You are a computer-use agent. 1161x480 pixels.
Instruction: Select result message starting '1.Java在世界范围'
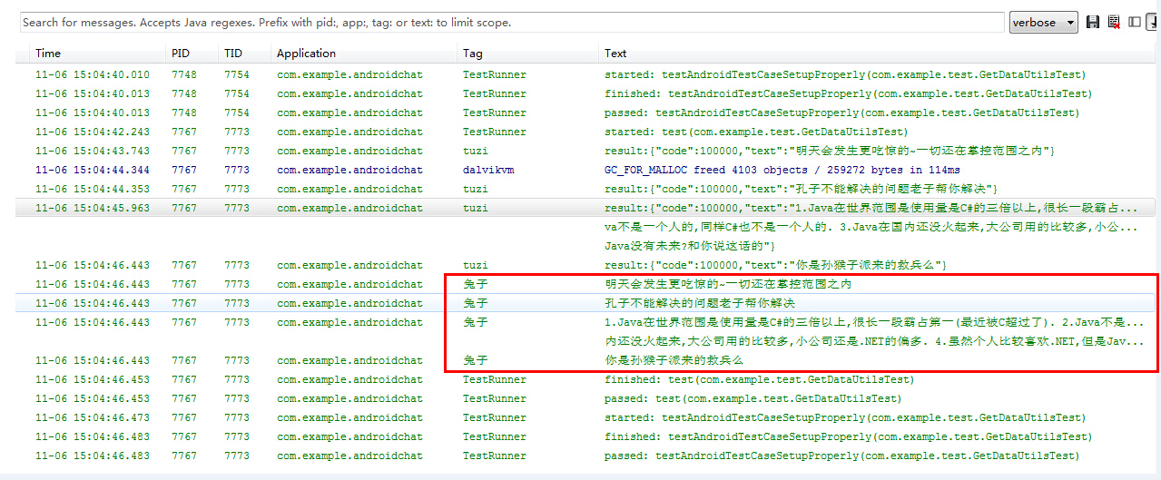point(871,209)
